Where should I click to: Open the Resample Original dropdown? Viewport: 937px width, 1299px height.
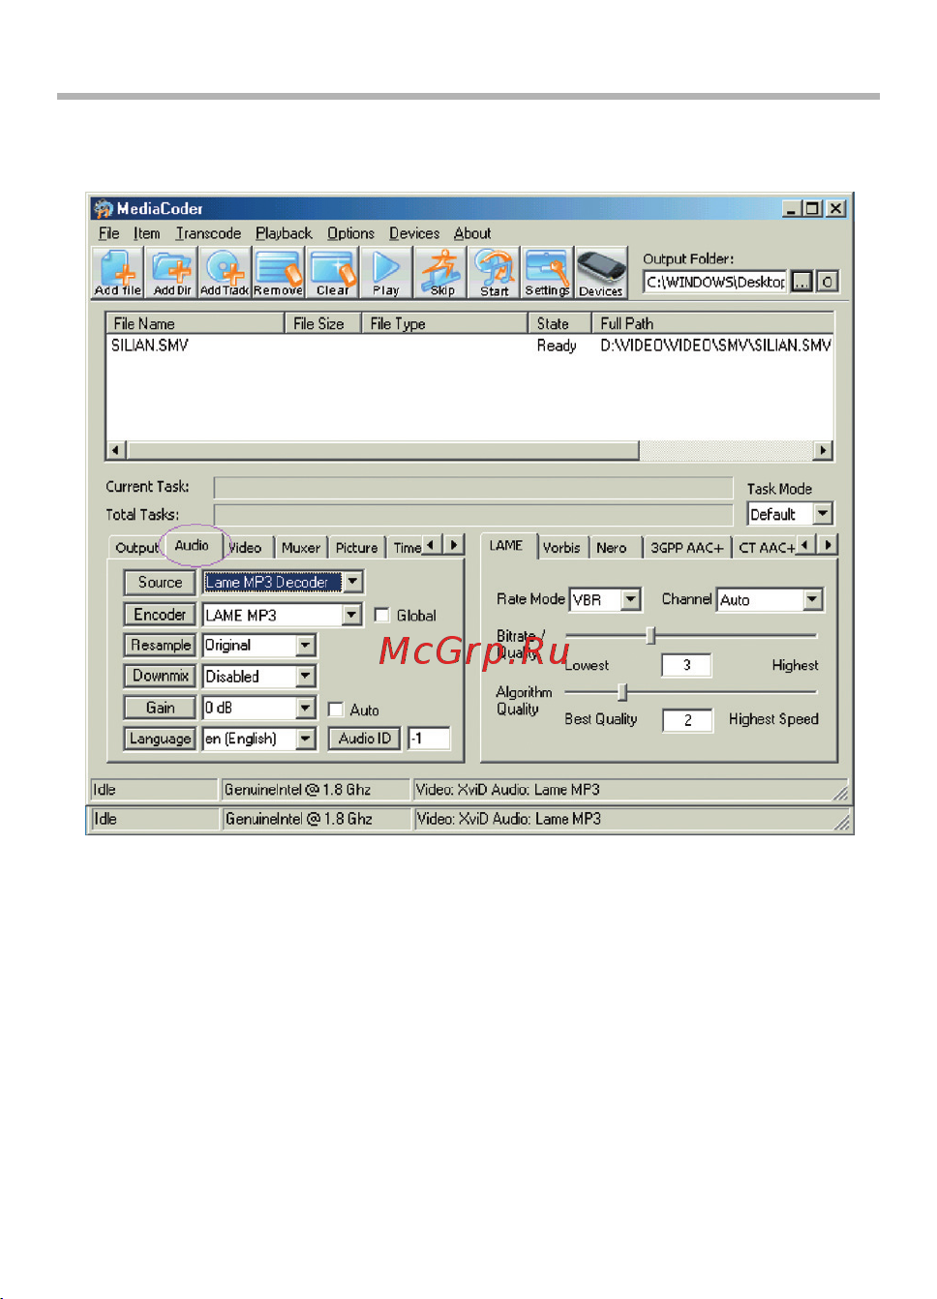pos(306,646)
